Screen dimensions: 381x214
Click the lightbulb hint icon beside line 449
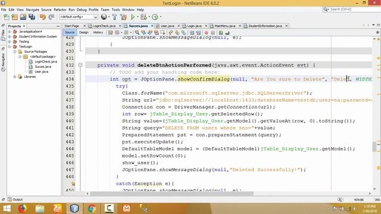coord(73,184)
